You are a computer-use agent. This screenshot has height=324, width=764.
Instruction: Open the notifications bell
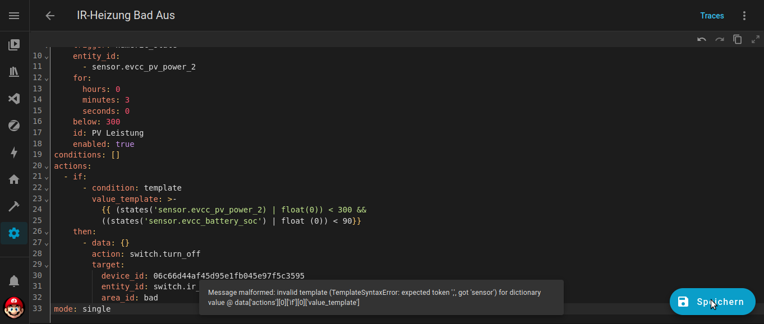[x=14, y=280]
